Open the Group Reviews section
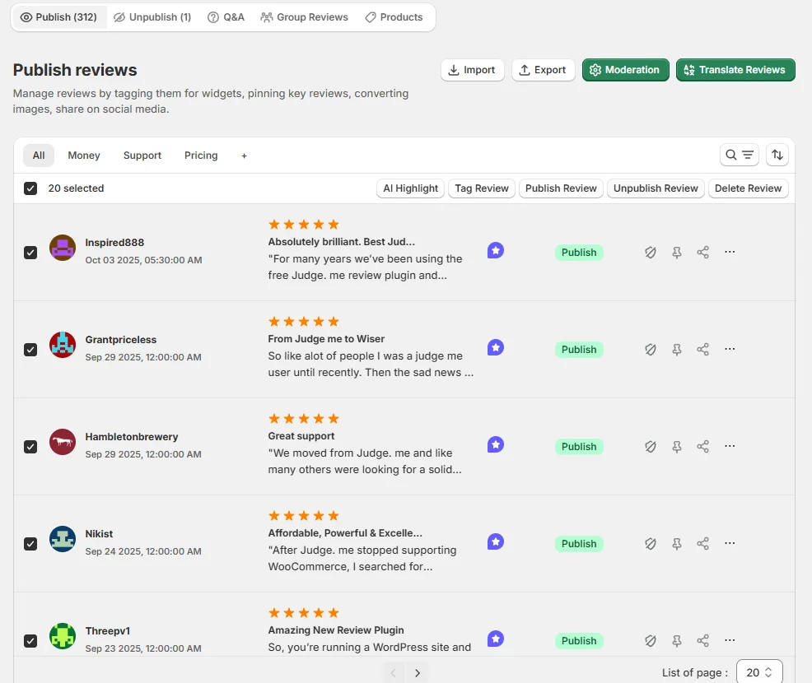The width and height of the screenshot is (812, 683). pyautogui.click(x=304, y=16)
